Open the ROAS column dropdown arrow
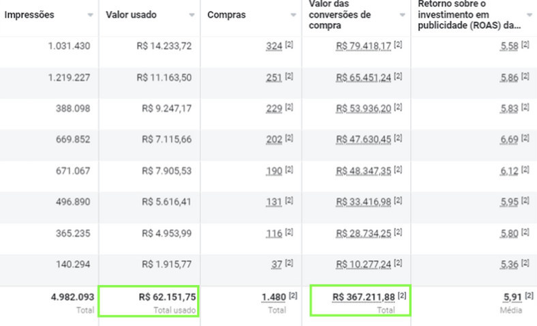This screenshot has width=537, height=326. (530, 14)
